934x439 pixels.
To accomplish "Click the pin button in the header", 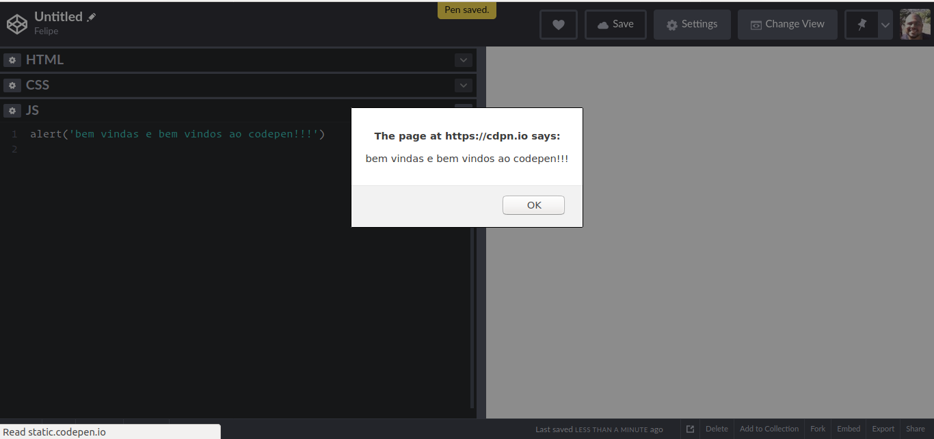I will [862, 24].
